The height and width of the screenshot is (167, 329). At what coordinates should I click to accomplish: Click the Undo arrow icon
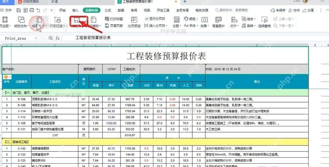click(38, 10)
